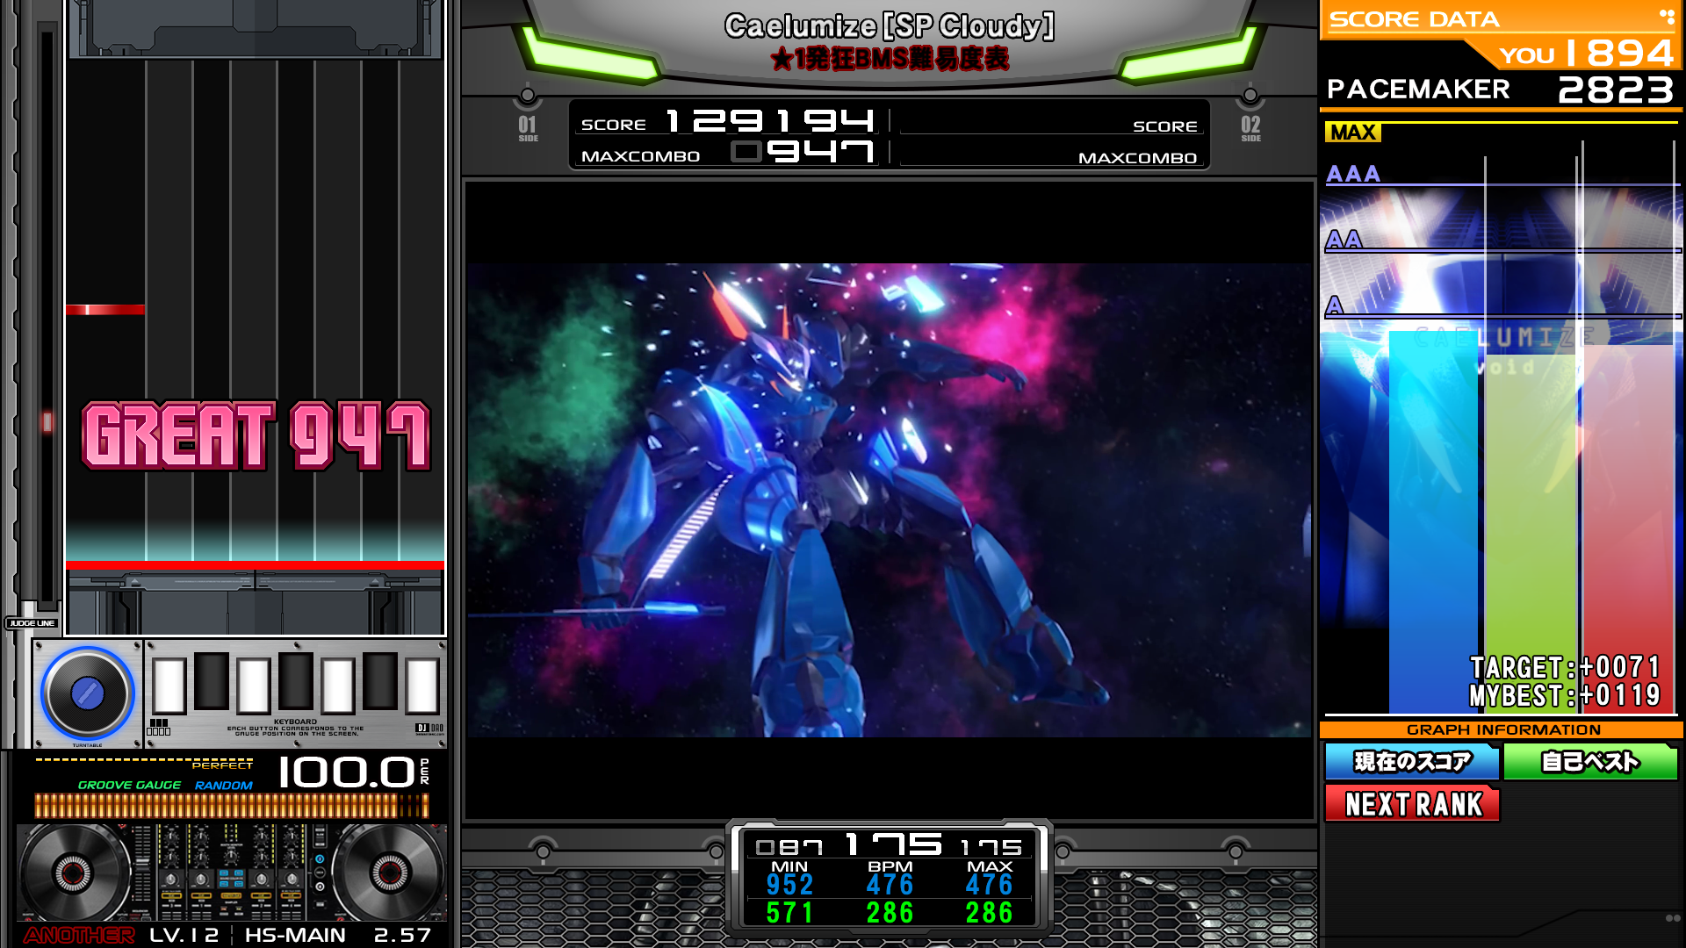Click the 01 SIDE player indicator

point(528,128)
